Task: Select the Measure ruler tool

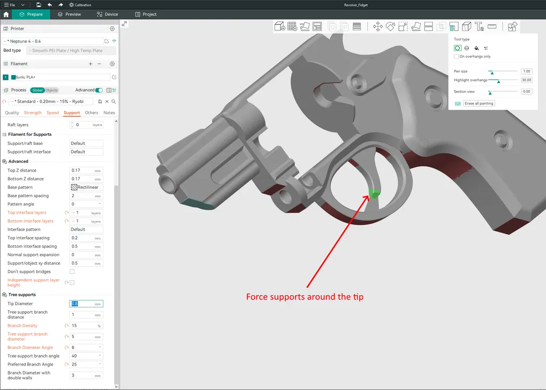Action: [x=492, y=27]
